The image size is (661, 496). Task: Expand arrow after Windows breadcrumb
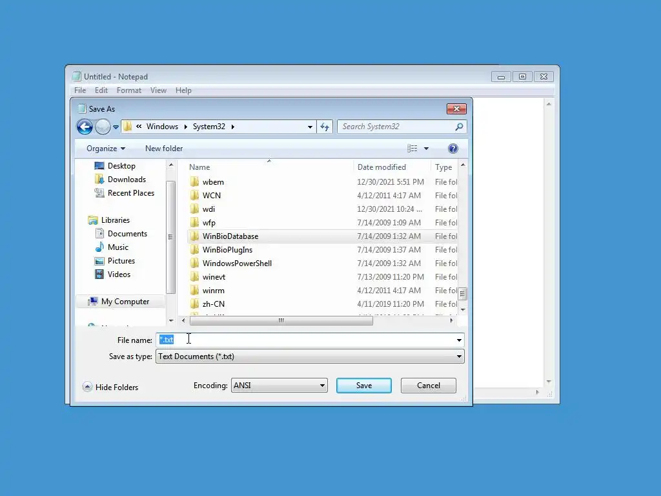tap(185, 127)
